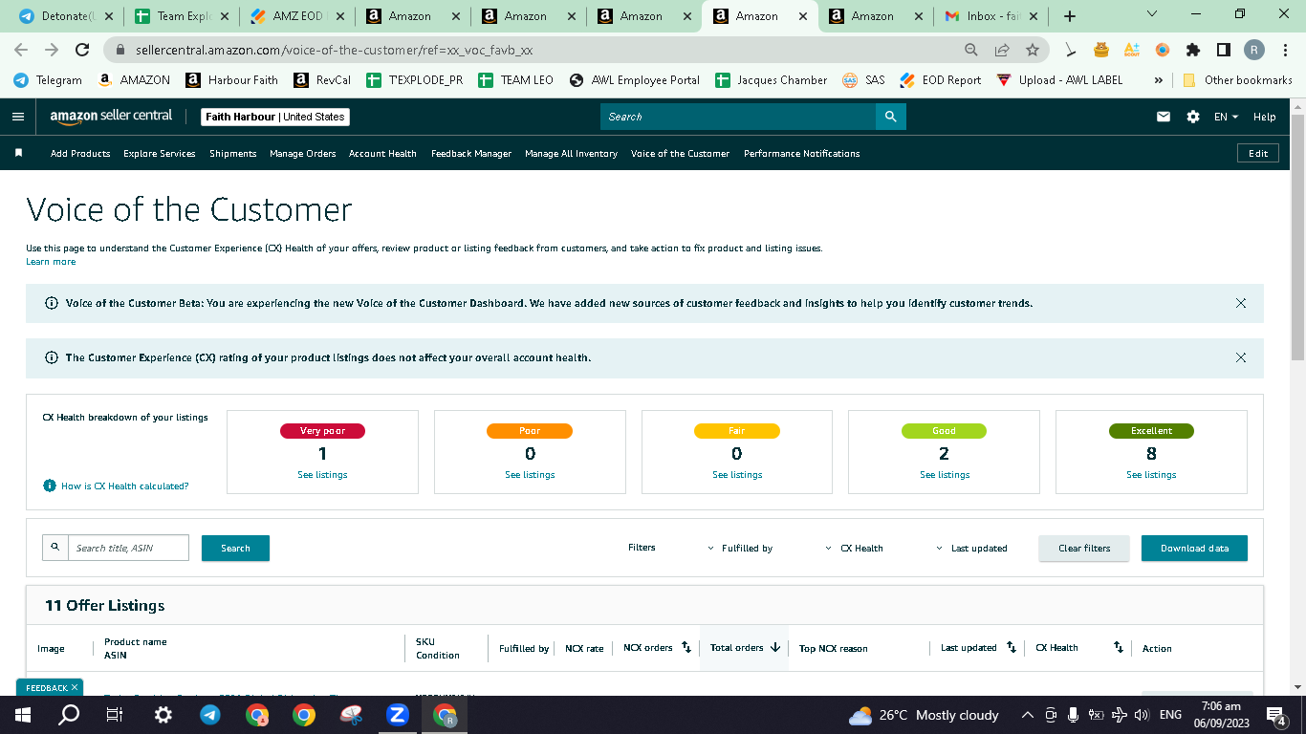Open the Windows notification center
This screenshot has width=1306, height=734.
1275,715
